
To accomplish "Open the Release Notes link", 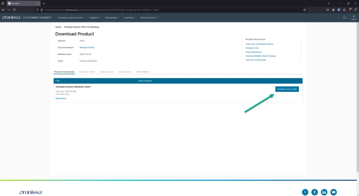I will click(x=87, y=48).
